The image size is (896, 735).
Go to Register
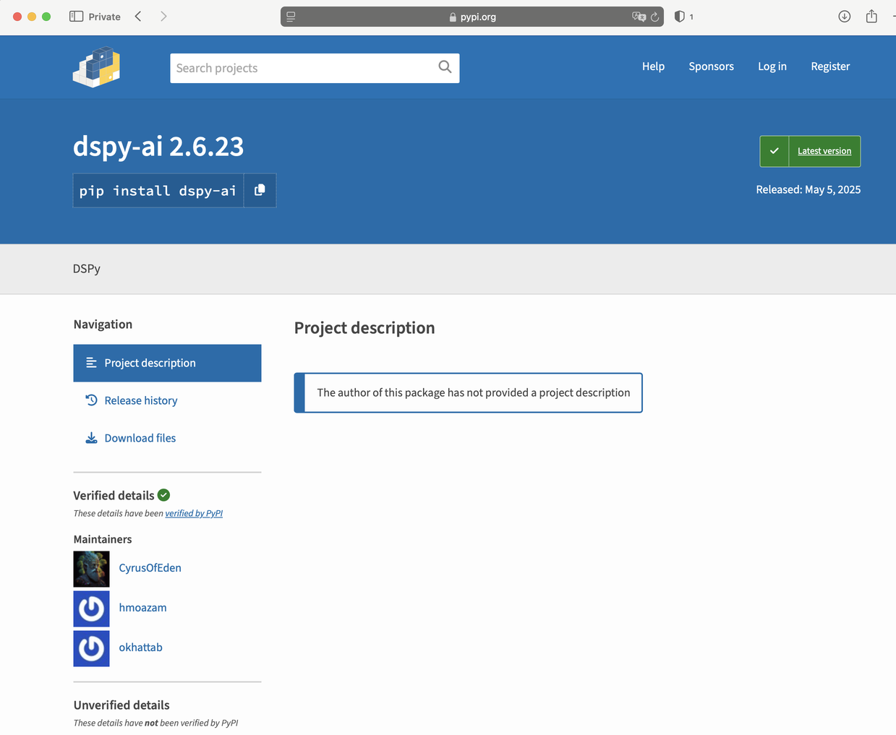point(830,66)
